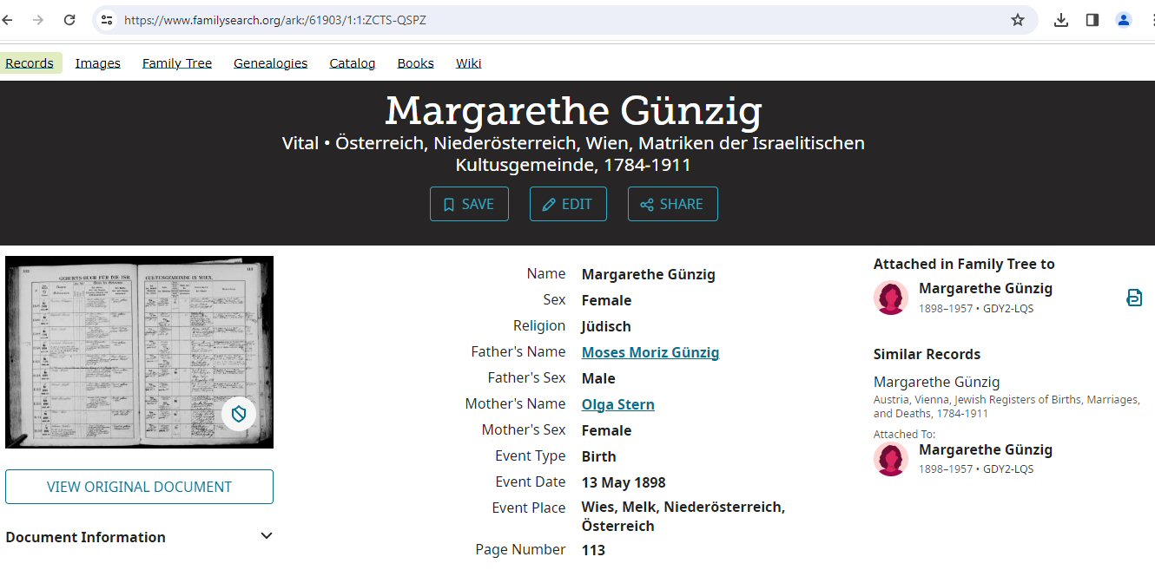The height and width of the screenshot is (570, 1155).
Task: Click the browser reload icon
Action: 69,20
